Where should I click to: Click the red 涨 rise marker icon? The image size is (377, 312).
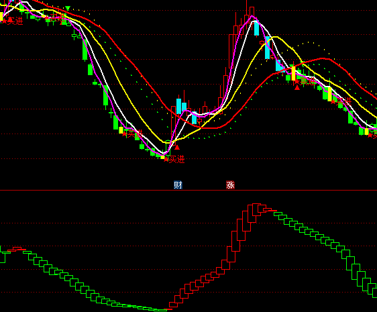click(230, 185)
